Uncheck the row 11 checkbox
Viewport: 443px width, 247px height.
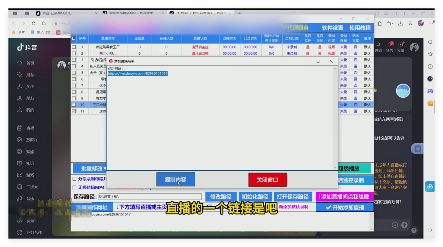point(74,111)
